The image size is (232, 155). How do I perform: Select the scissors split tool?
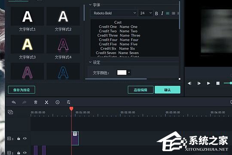point(46,102)
